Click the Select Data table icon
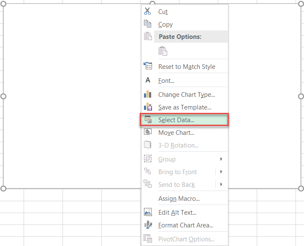This screenshot has height=246, width=304. pos(148,120)
